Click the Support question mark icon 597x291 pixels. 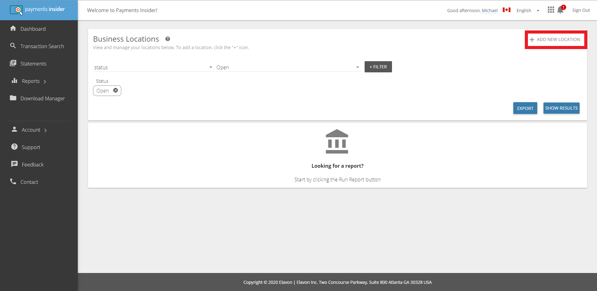point(14,147)
